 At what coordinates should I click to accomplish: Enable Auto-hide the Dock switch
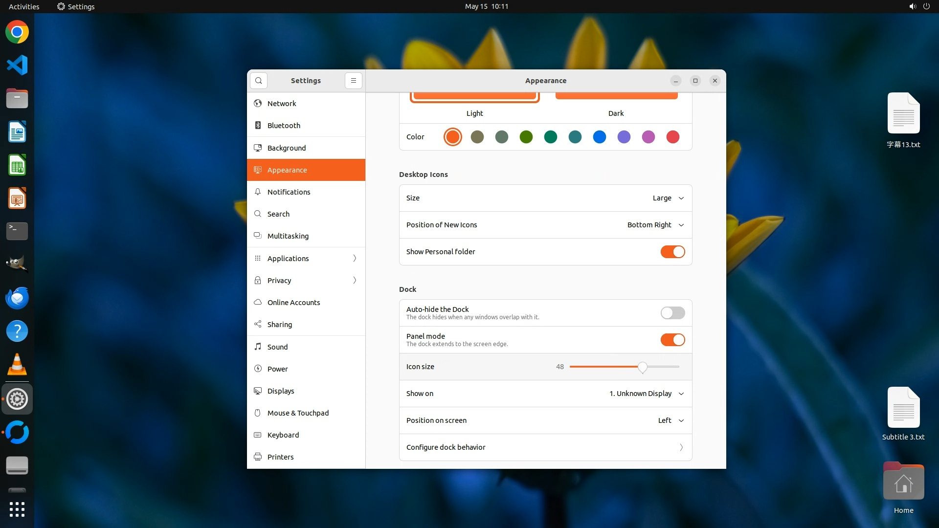click(x=672, y=313)
